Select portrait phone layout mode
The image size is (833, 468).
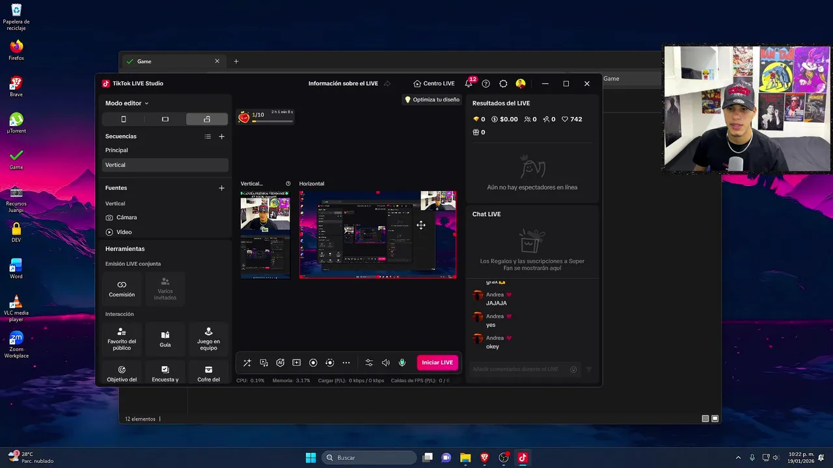[x=123, y=119]
